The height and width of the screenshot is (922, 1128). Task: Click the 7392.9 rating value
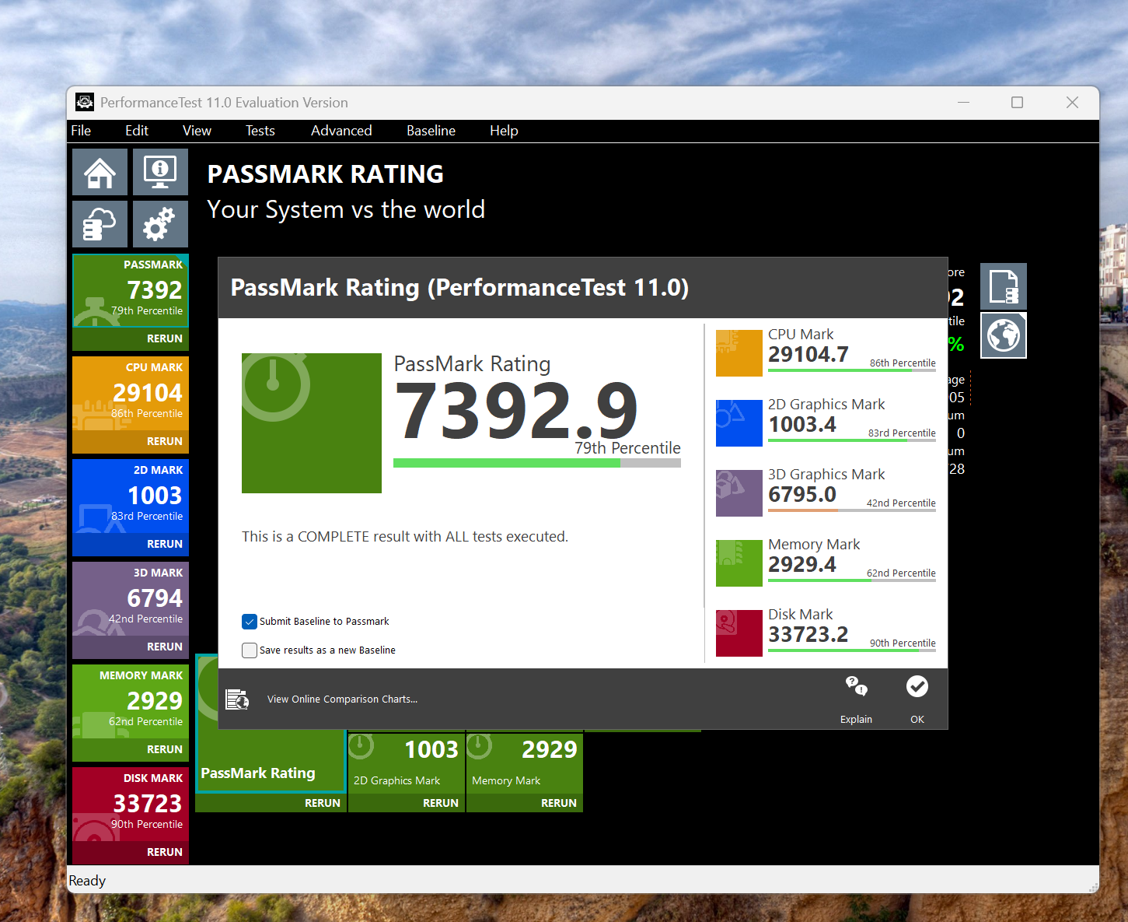516,410
